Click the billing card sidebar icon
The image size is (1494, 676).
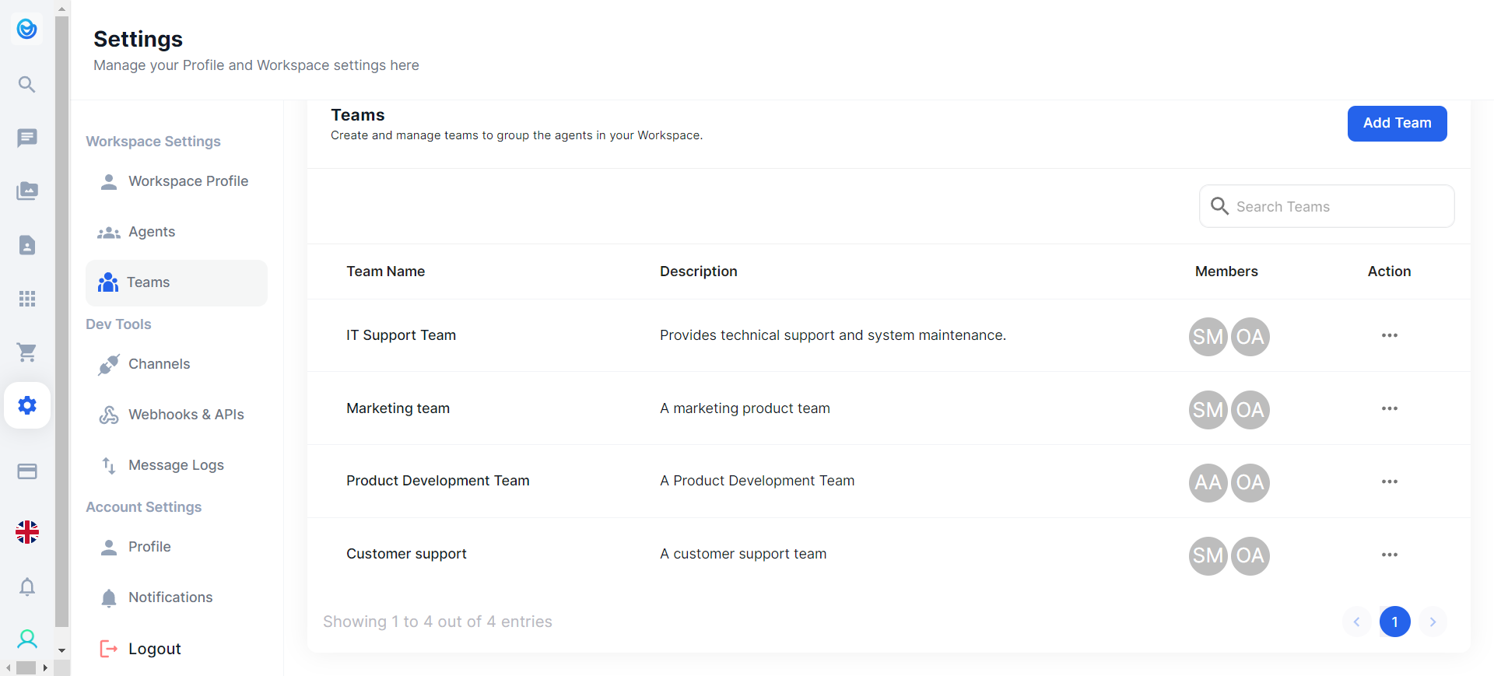(x=27, y=471)
